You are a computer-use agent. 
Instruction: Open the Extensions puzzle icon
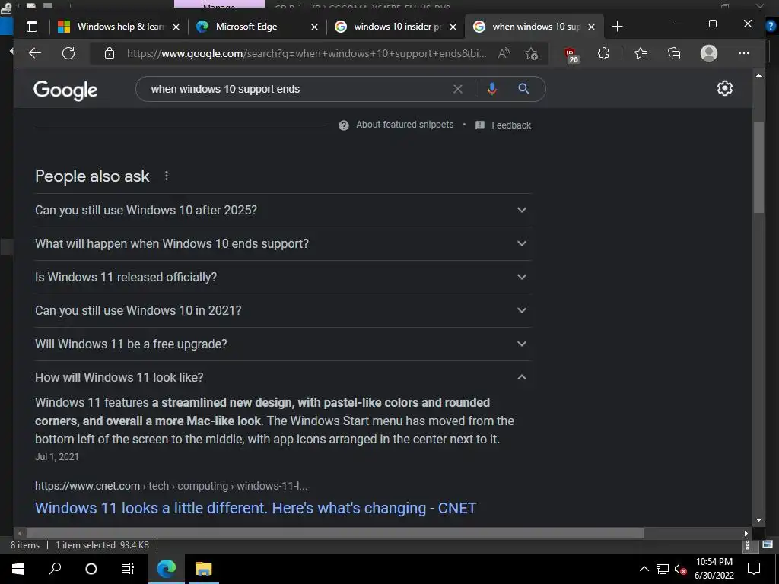[x=603, y=53]
